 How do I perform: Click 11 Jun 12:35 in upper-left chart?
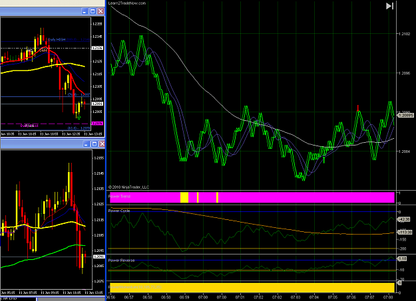pos(71,134)
